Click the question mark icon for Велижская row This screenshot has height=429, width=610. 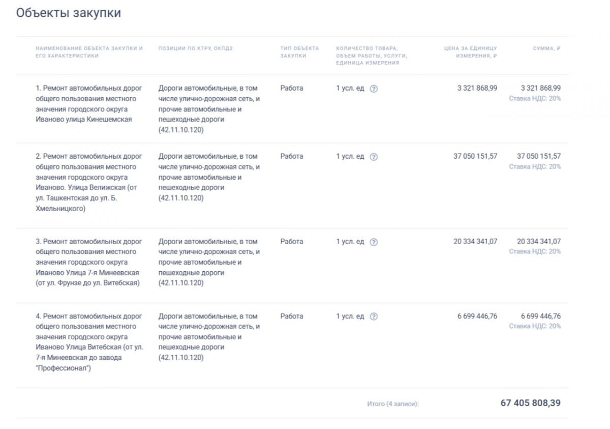(x=374, y=157)
